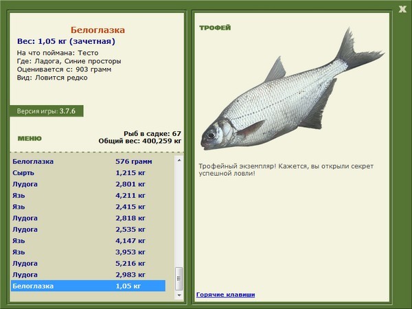The height and width of the screenshot is (309, 412).
Task: Select the Лудога 2,535 кг row
Action: coord(88,229)
